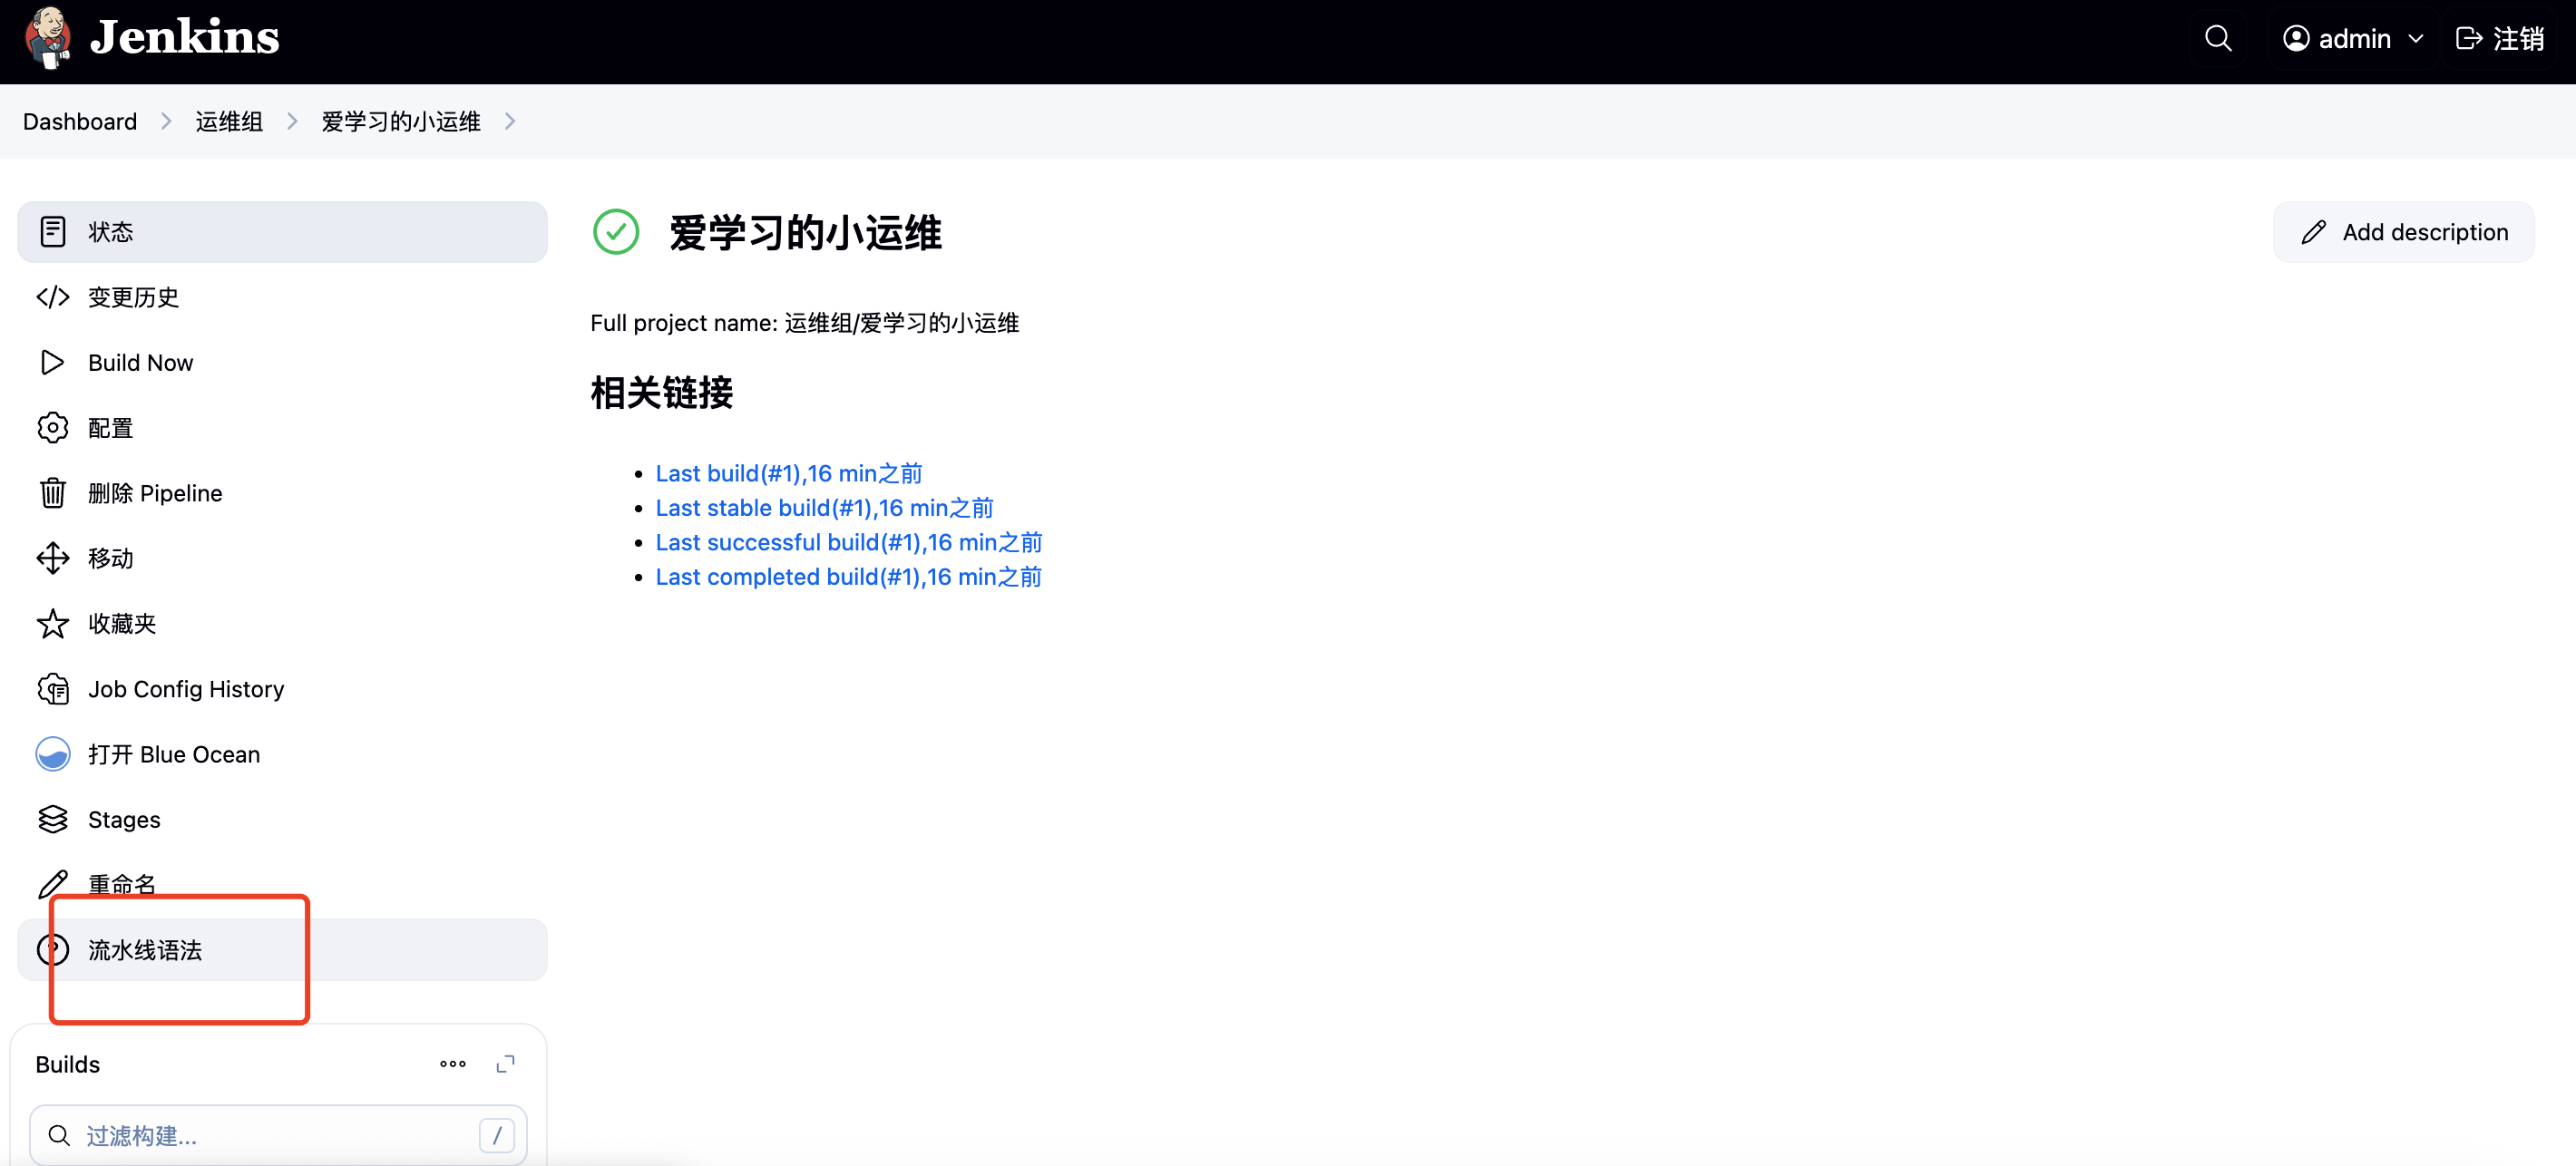The width and height of the screenshot is (2576, 1166).
Task: Click Add description button
Action: coord(2403,232)
